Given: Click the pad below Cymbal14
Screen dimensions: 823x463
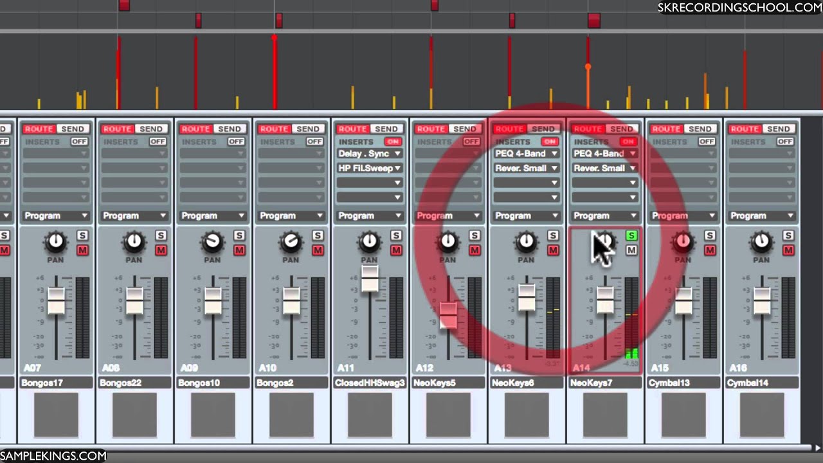Looking at the screenshot, I should (x=762, y=415).
